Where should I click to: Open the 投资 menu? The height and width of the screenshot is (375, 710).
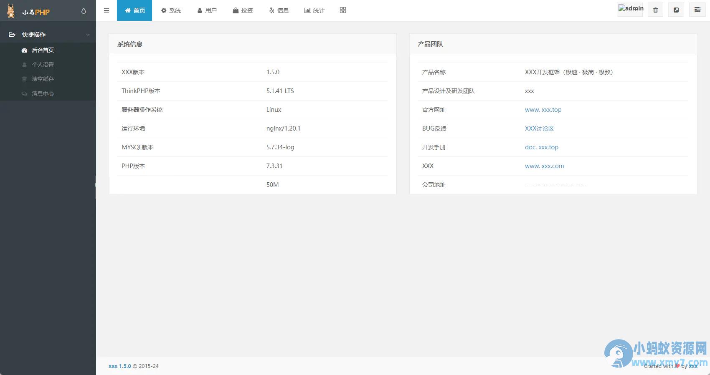click(x=243, y=10)
